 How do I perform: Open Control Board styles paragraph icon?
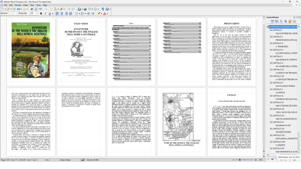point(286,21)
